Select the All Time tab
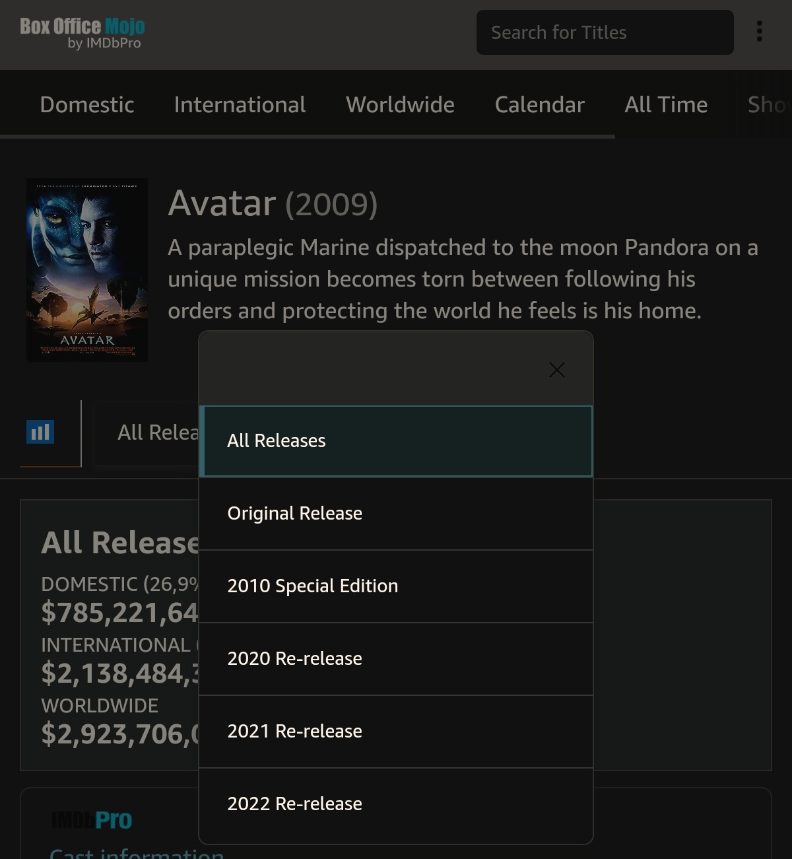Viewport: 792px width, 859px height. (x=666, y=104)
